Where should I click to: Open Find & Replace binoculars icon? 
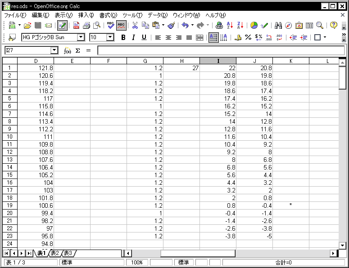[278, 25]
